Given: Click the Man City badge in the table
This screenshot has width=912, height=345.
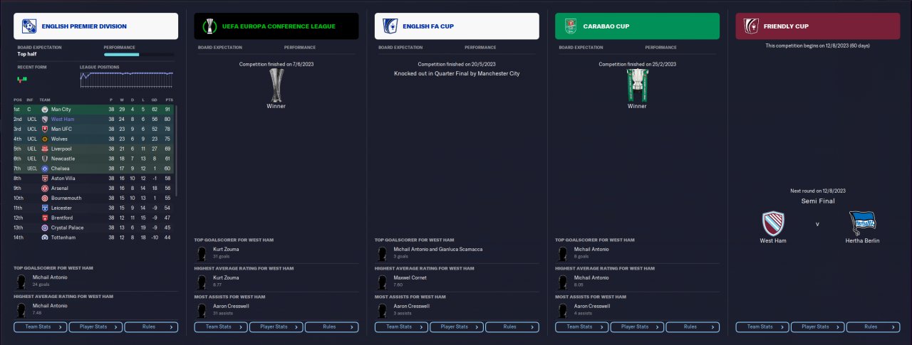Looking at the screenshot, I should 45,110.
